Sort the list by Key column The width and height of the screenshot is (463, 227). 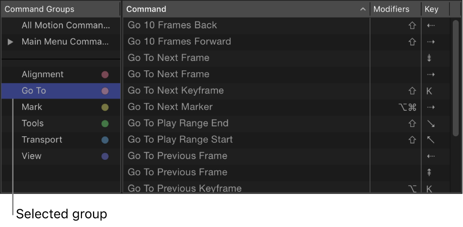click(431, 9)
